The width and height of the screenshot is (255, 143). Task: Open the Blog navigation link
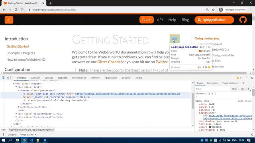pos(185,20)
